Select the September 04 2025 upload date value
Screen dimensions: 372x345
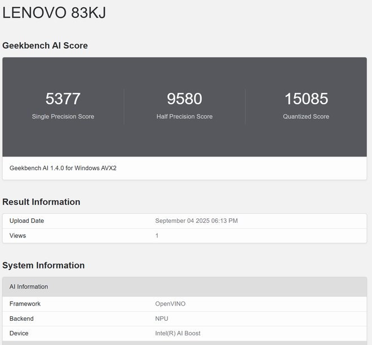pos(196,221)
